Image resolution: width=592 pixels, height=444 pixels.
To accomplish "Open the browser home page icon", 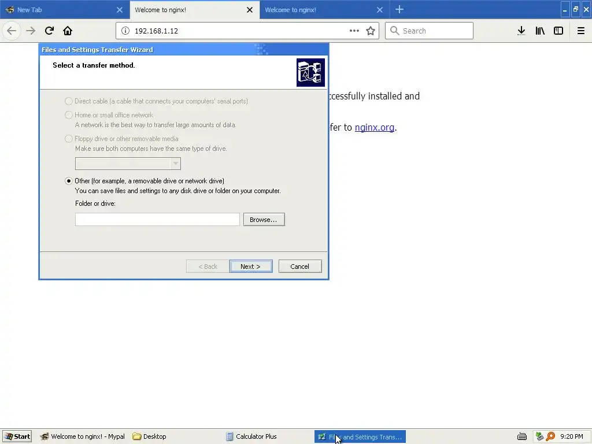I will (x=68, y=31).
